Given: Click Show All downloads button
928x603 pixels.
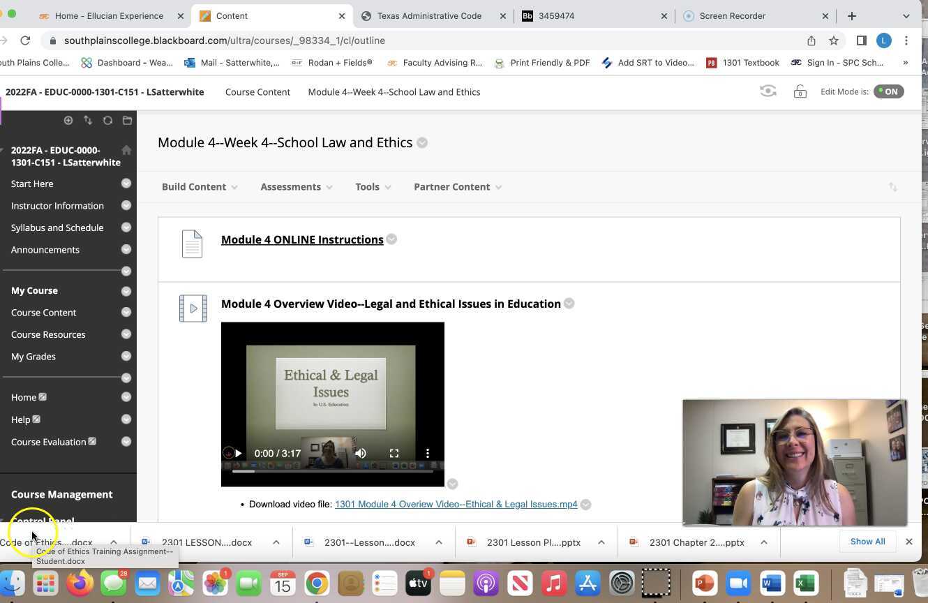Looking at the screenshot, I should click(x=867, y=542).
